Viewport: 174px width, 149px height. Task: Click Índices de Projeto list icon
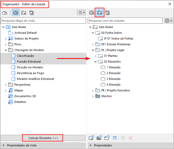coord(11,38)
